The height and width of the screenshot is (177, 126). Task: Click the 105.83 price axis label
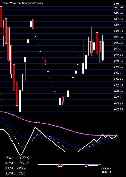pos(118,103)
